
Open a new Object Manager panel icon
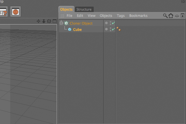click(x=183, y=16)
